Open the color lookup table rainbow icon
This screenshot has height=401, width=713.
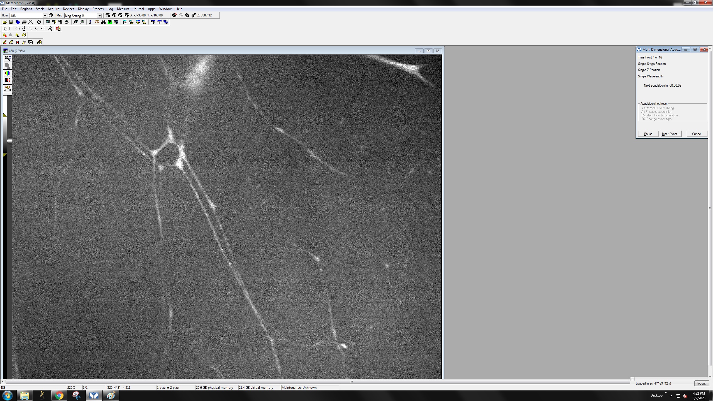coord(8,73)
